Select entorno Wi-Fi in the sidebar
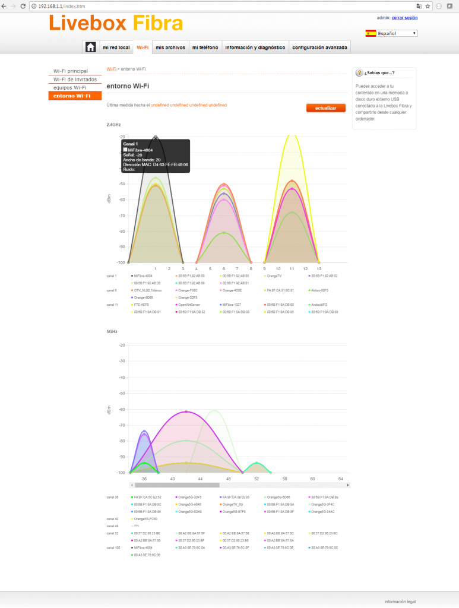The image size is (459, 608). [x=75, y=96]
